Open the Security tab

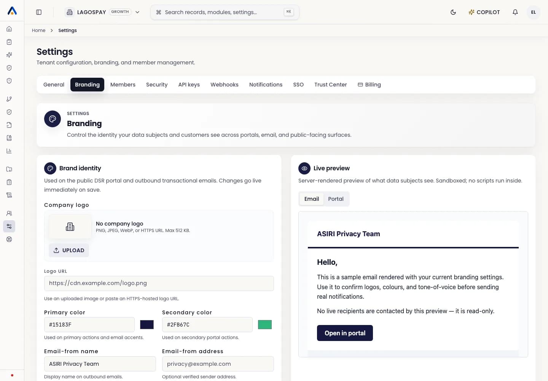[157, 85]
